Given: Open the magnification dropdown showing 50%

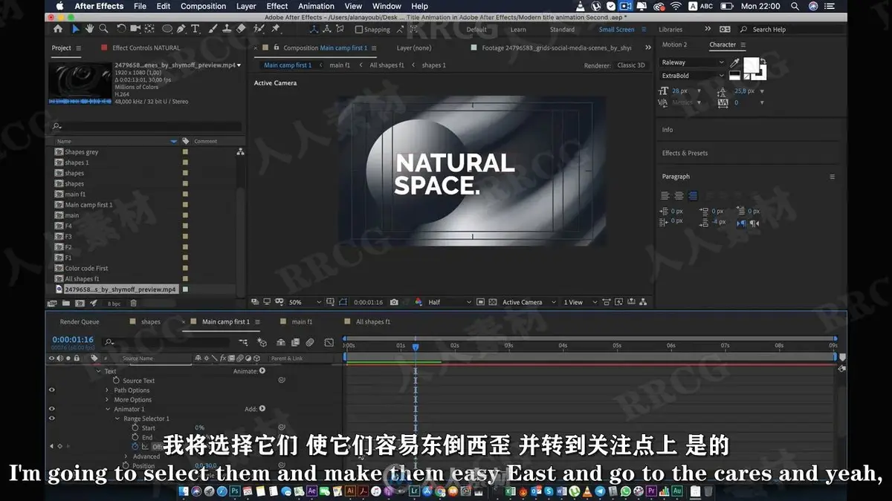Looking at the screenshot, I should click(x=305, y=302).
